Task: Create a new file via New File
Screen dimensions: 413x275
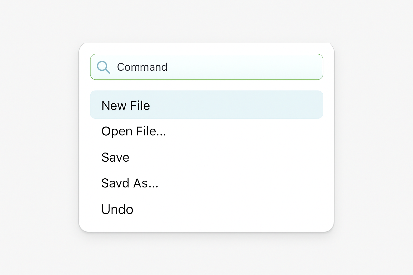Action: point(206,105)
